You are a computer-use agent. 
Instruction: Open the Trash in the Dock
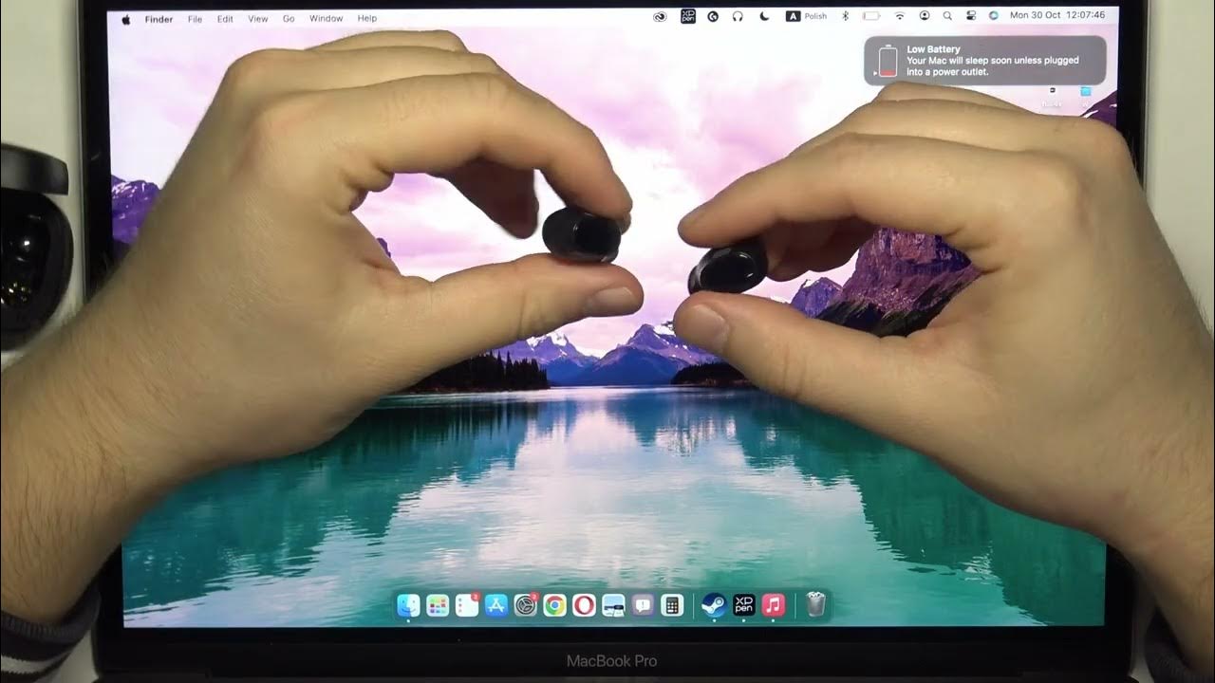(815, 605)
